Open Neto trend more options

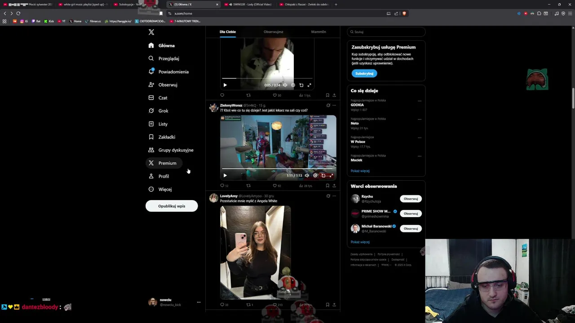420,119
